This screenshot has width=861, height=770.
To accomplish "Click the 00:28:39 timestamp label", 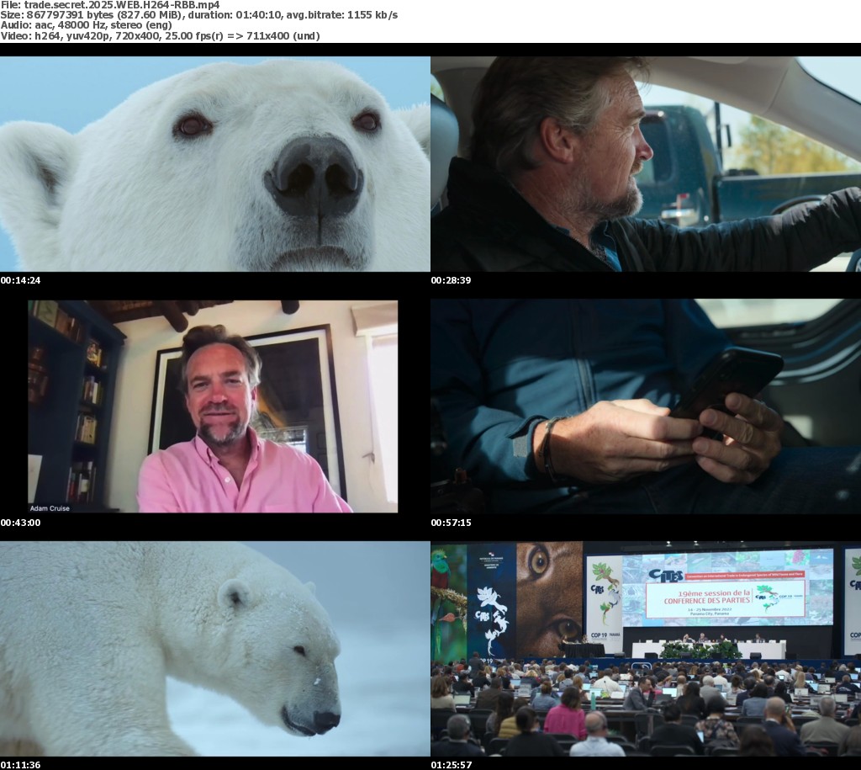I will [451, 280].
